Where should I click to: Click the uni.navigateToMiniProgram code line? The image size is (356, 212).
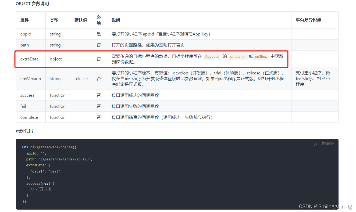[x=49, y=147]
